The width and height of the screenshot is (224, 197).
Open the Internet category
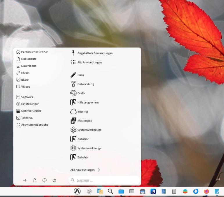(x=83, y=111)
